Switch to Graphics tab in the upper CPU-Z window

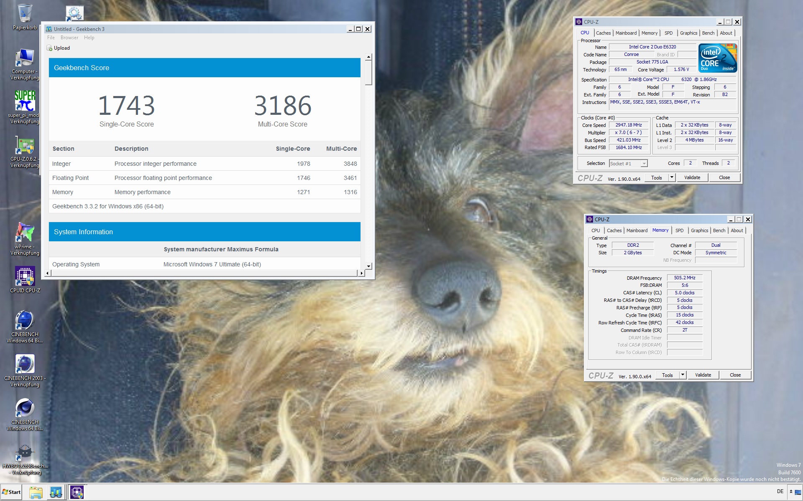tap(688, 33)
